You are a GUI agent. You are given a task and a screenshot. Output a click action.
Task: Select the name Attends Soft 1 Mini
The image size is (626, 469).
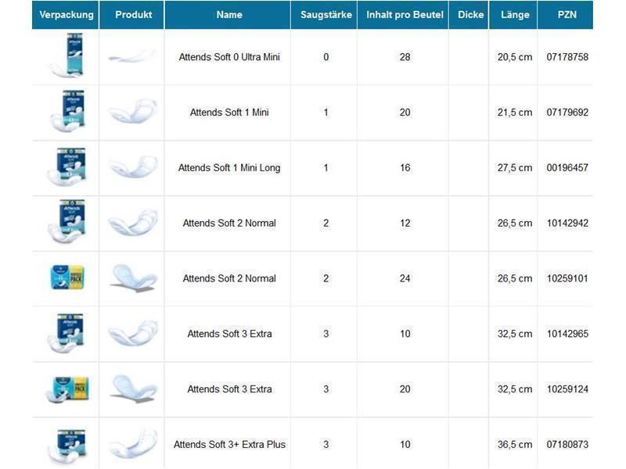click(229, 113)
